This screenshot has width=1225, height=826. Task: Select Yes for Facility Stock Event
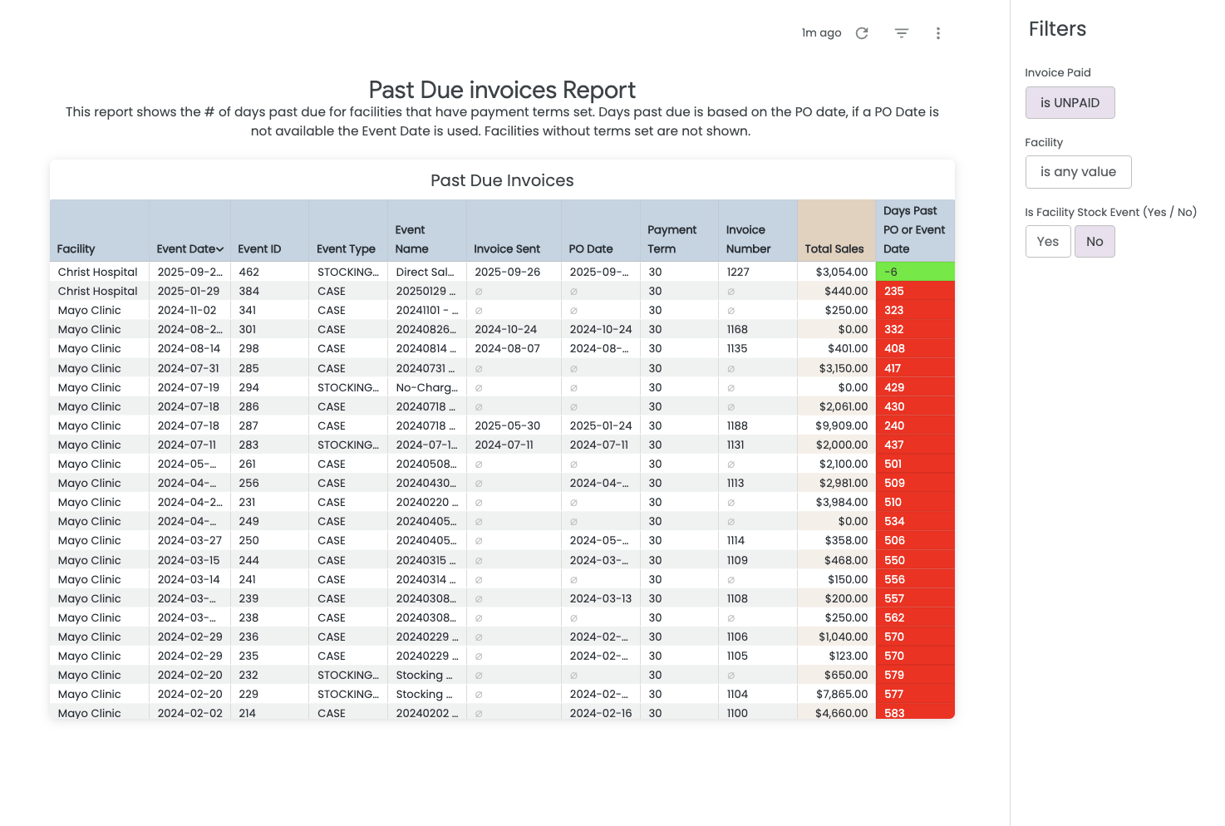click(x=1047, y=242)
